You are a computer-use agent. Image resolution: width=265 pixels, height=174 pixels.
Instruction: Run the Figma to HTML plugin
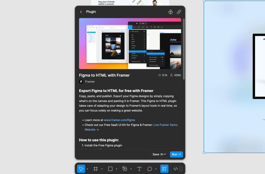tap(176, 154)
